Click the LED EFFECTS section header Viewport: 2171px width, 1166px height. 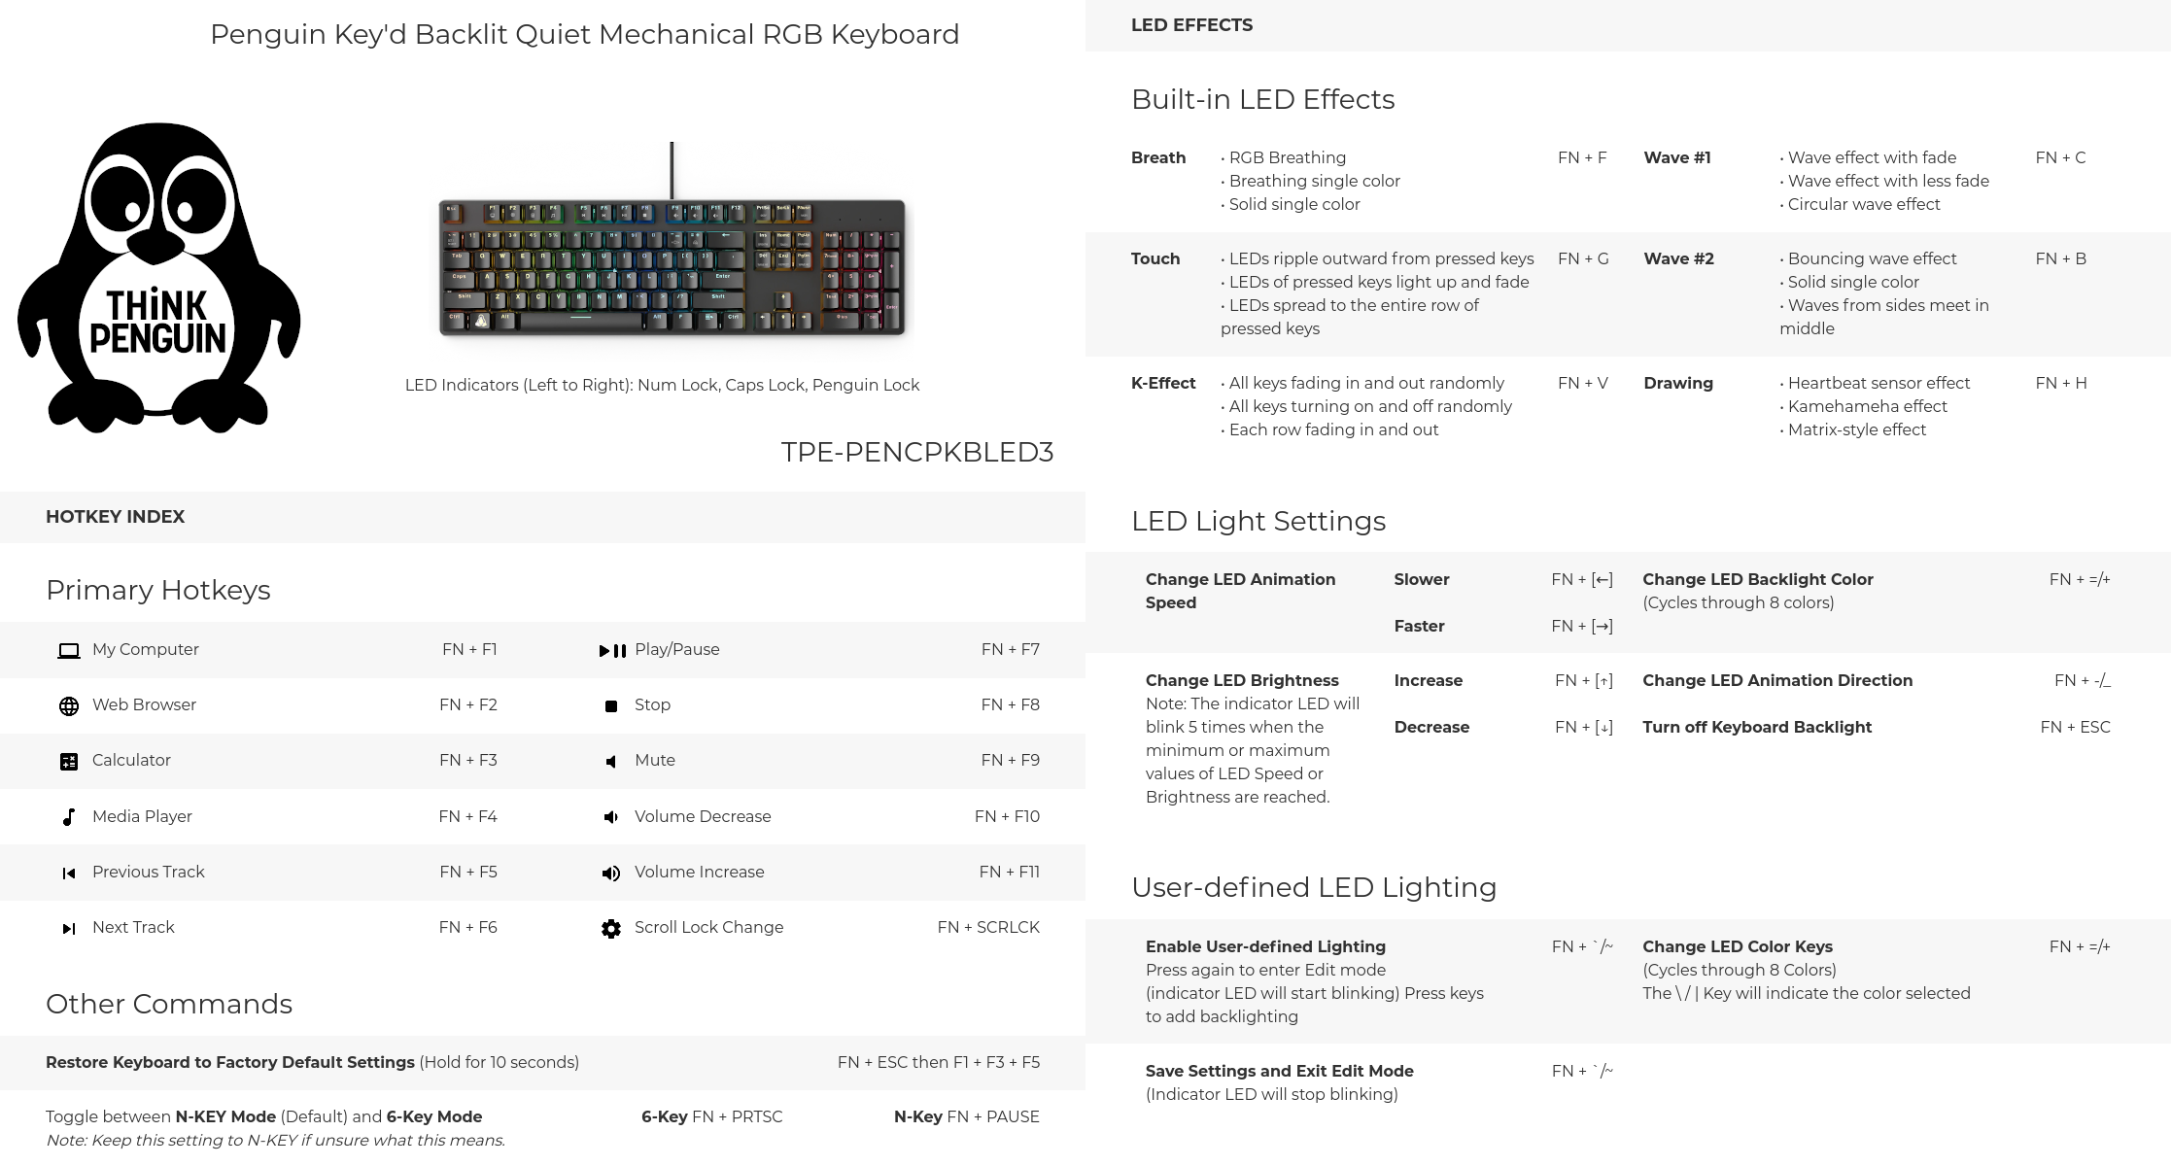tap(1191, 25)
